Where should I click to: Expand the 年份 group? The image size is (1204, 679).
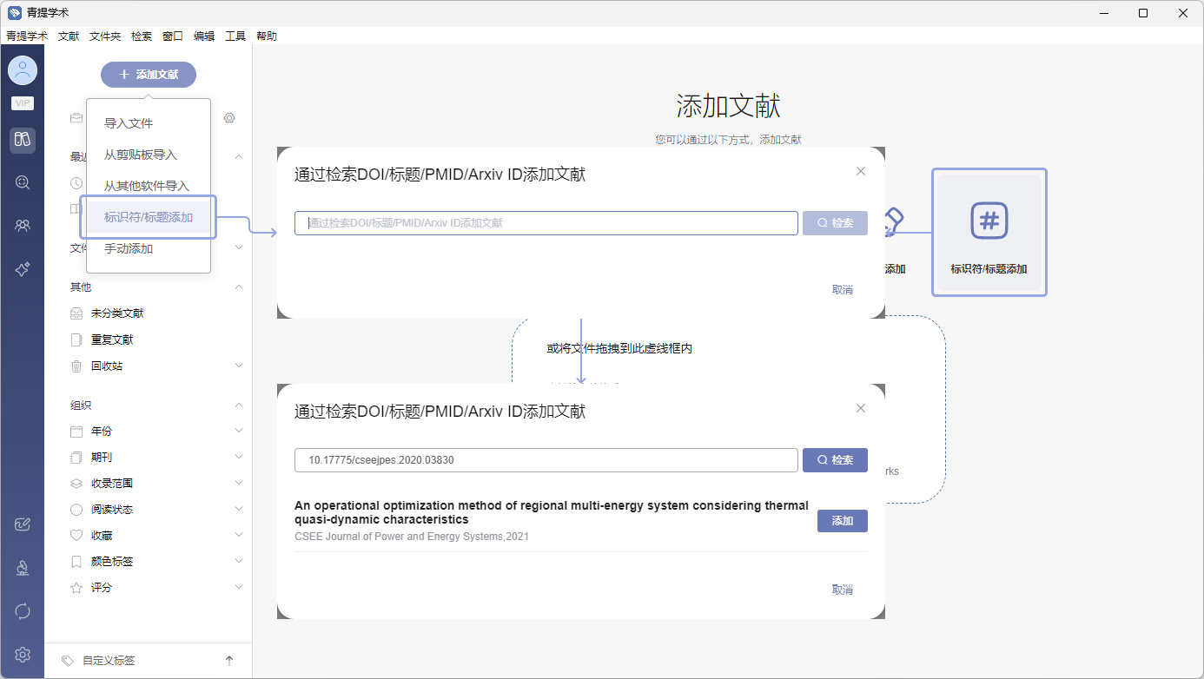pos(239,431)
